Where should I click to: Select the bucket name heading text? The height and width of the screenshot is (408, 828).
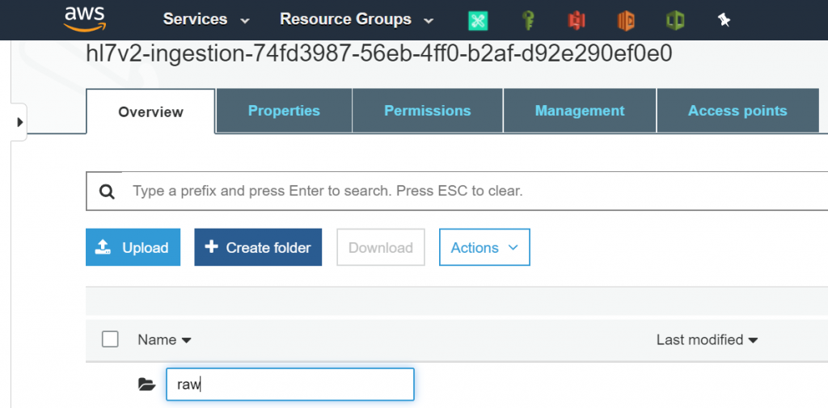click(378, 54)
